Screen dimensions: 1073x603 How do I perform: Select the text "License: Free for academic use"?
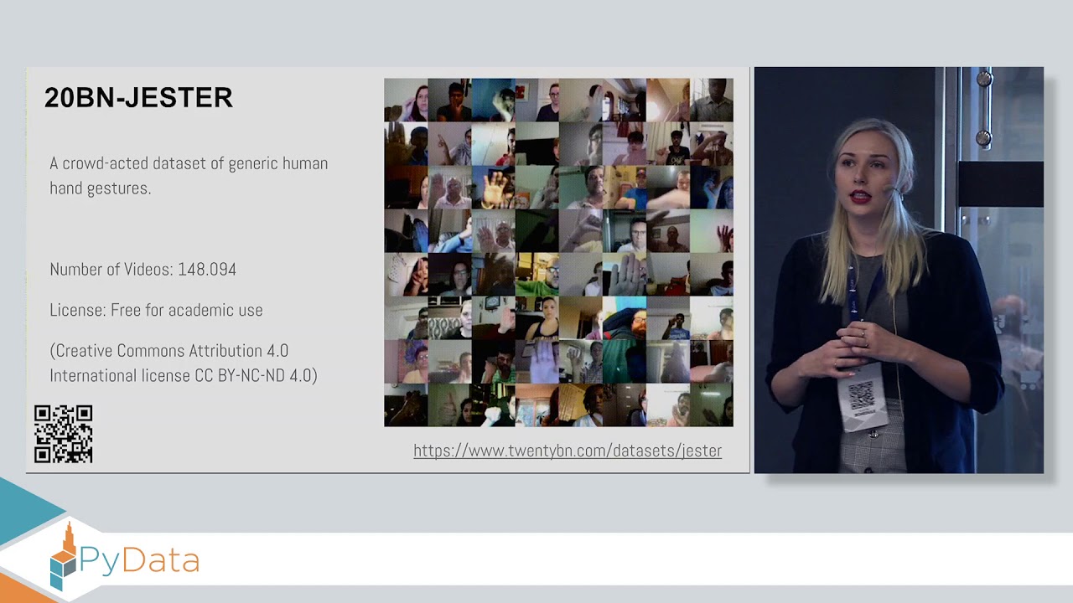point(156,310)
